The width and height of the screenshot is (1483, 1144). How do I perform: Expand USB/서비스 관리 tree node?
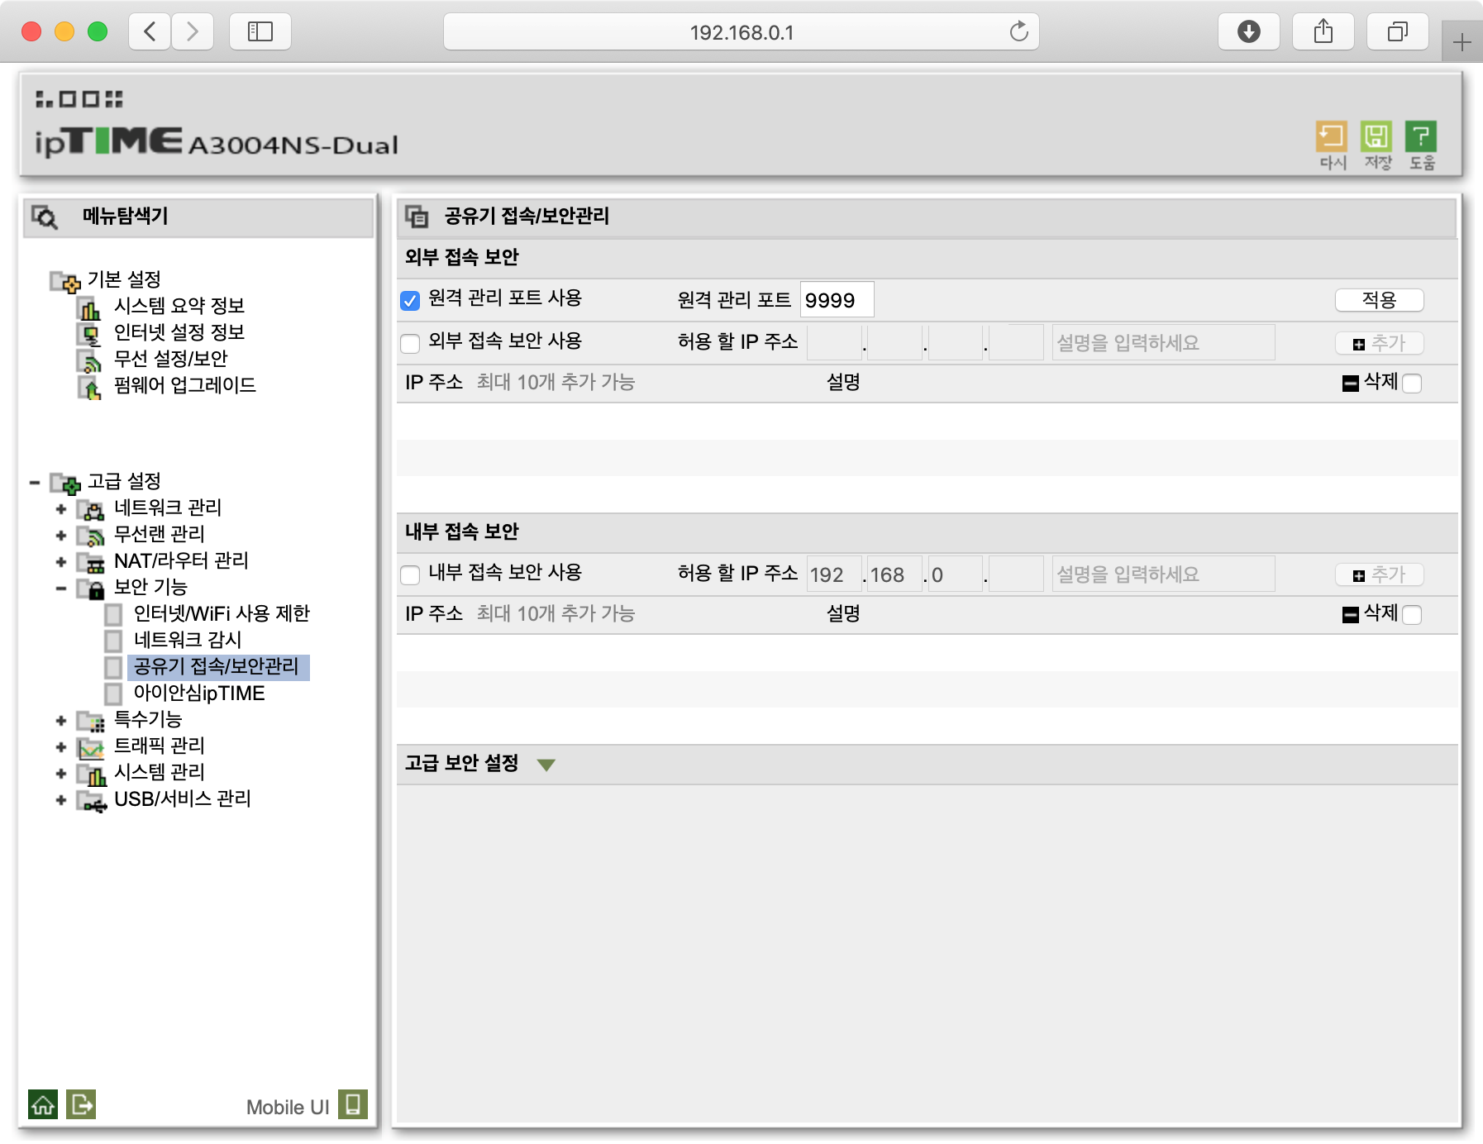61,800
